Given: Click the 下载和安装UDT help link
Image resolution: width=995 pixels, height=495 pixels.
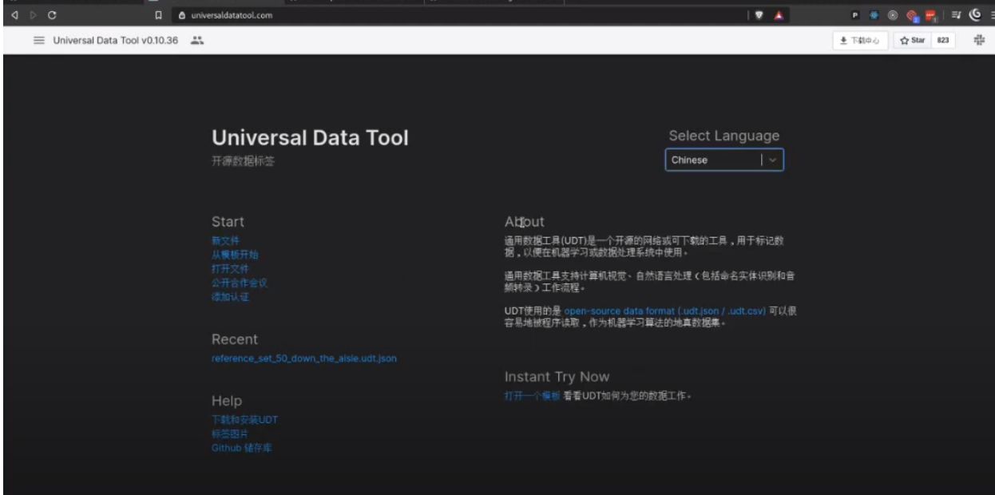Looking at the screenshot, I should point(245,420).
